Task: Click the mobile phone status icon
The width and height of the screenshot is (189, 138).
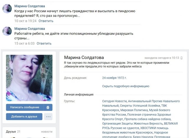Action: [182, 58]
